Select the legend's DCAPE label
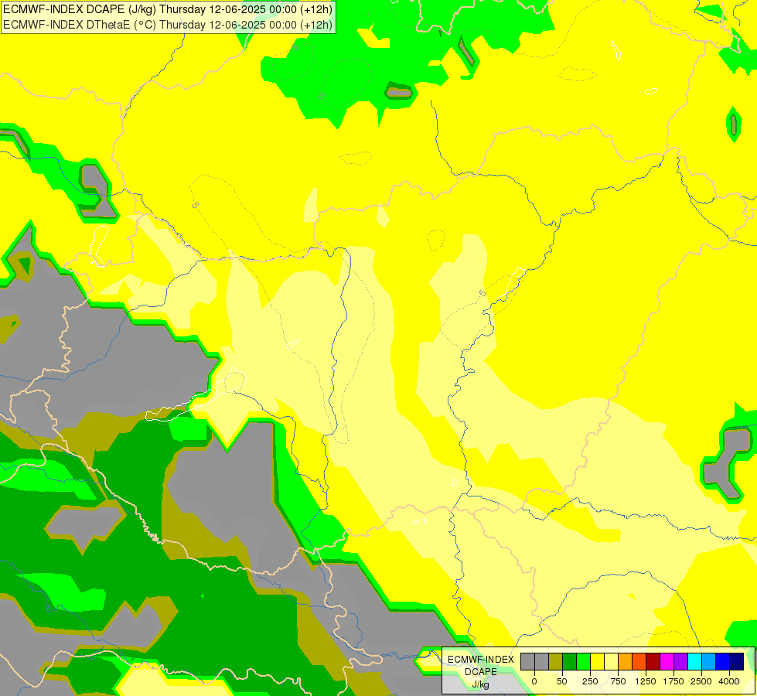Viewport: 757px width, 696px height. pos(481,672)
